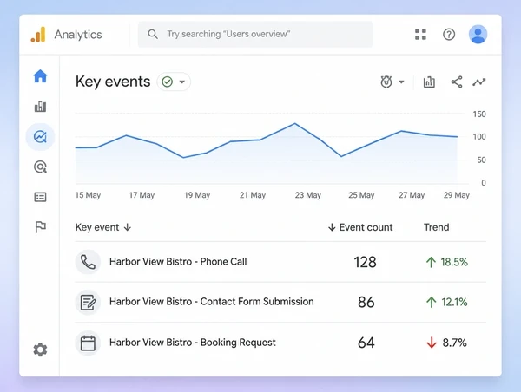Click the Analytics product name

point(78,35)
